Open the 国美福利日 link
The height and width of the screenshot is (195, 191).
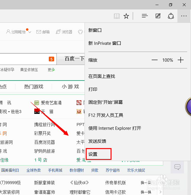tap(10, 170)
